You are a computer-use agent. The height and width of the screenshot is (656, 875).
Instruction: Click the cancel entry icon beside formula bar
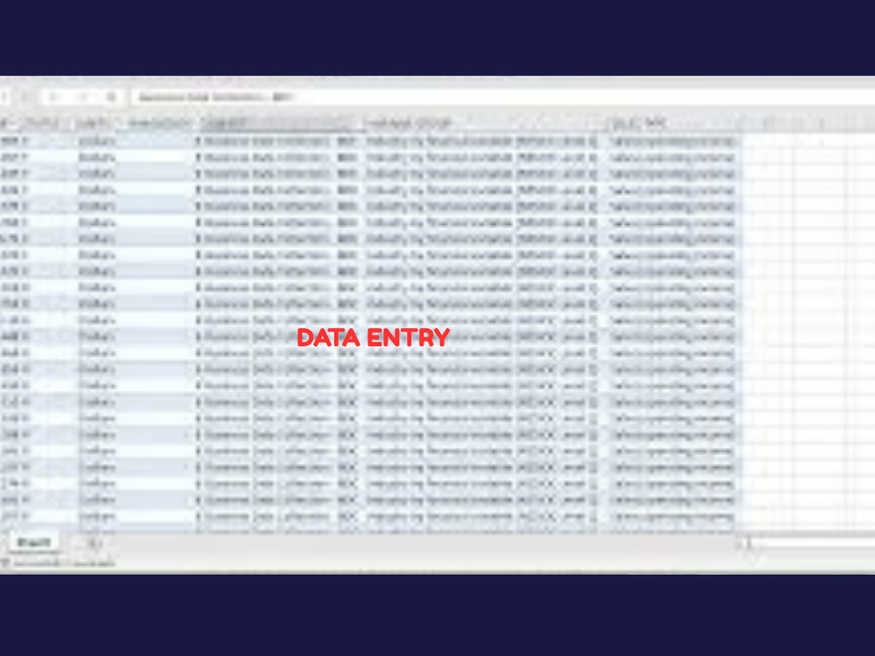(54, 97)
